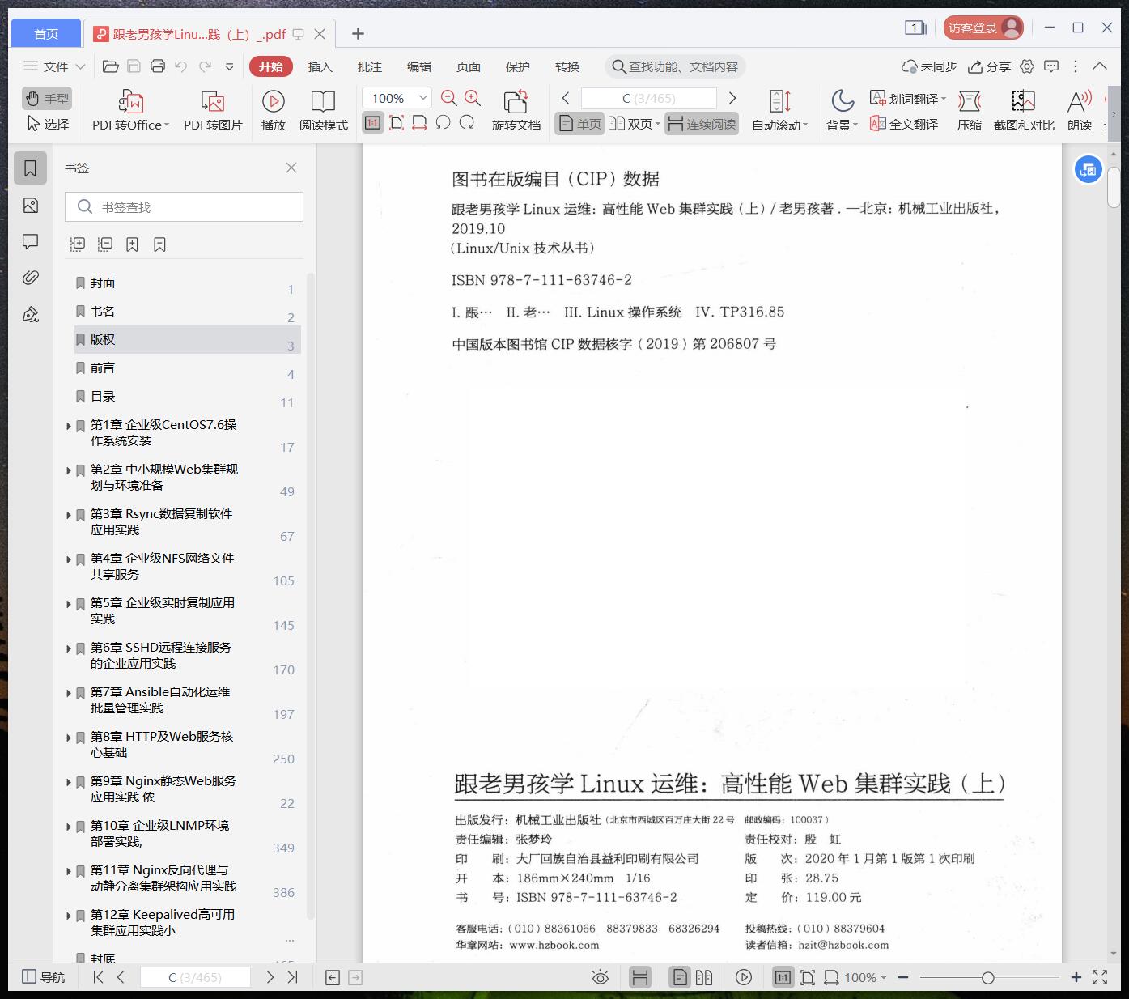Open new tab with plus button
The width and height of the screenshot is (1129, 999).
(x=358, y=33)
